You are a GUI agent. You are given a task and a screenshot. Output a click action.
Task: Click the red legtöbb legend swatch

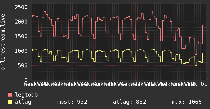point(10,95)
